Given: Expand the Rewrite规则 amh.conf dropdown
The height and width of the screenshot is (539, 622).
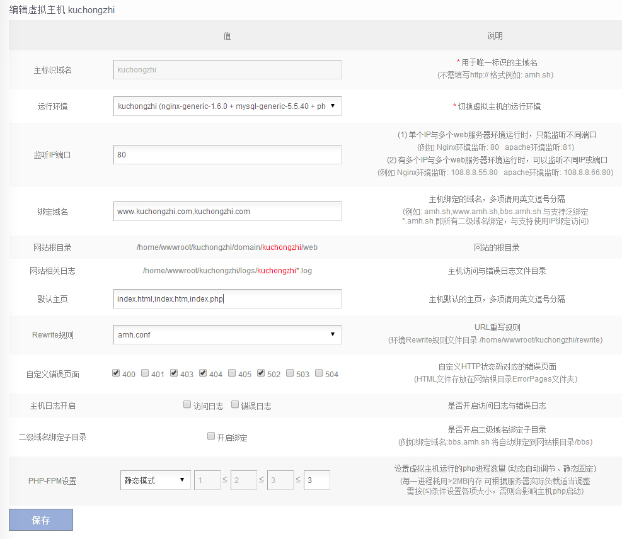Looking at the screenshot, I should (227, 335).
